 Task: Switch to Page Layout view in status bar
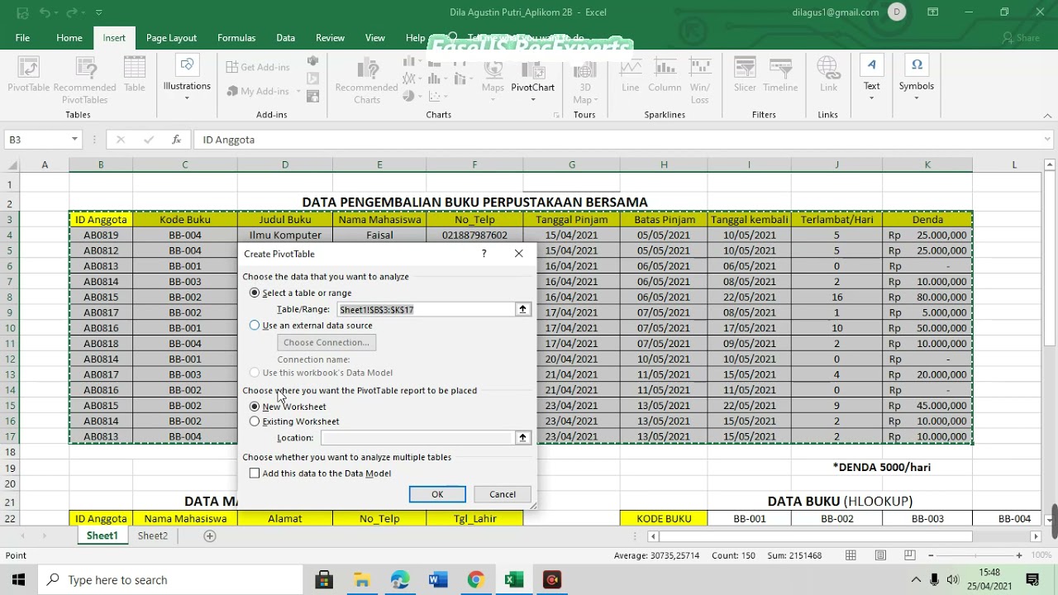tap(880, 555)
